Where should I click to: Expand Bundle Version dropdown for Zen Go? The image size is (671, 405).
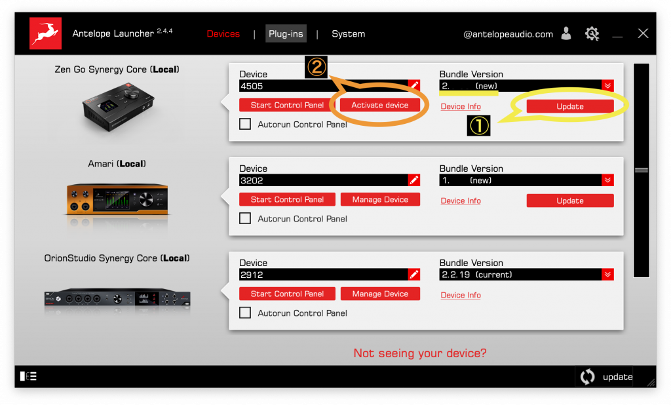607,86
